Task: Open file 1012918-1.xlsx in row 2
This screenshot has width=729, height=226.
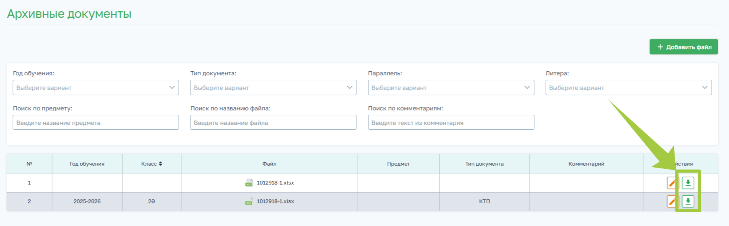Action: coord(275,201)
